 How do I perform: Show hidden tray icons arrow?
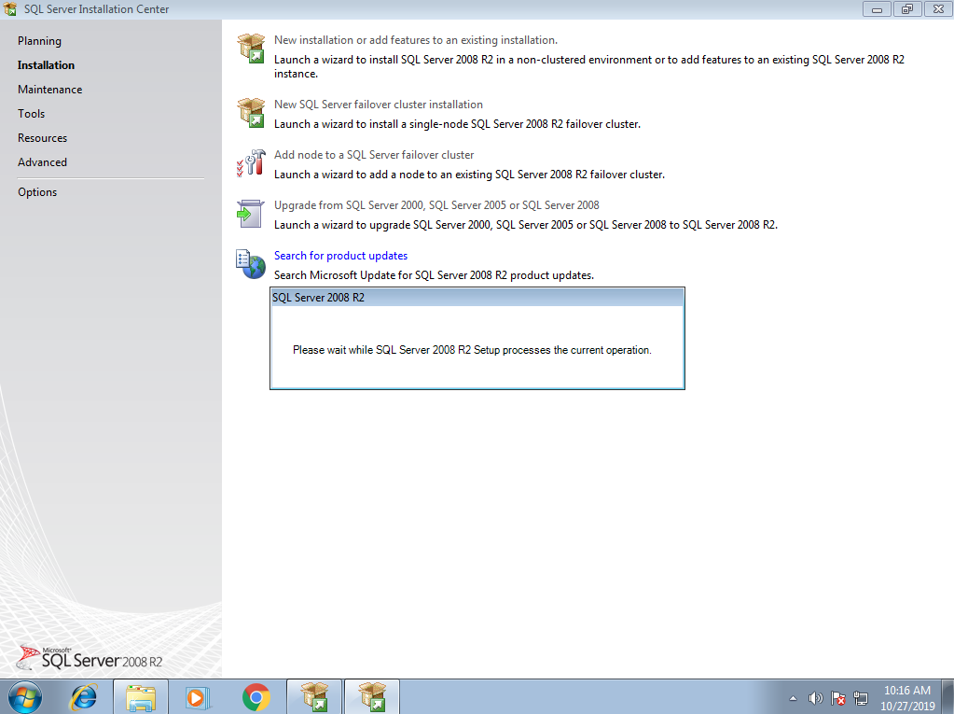793,698
